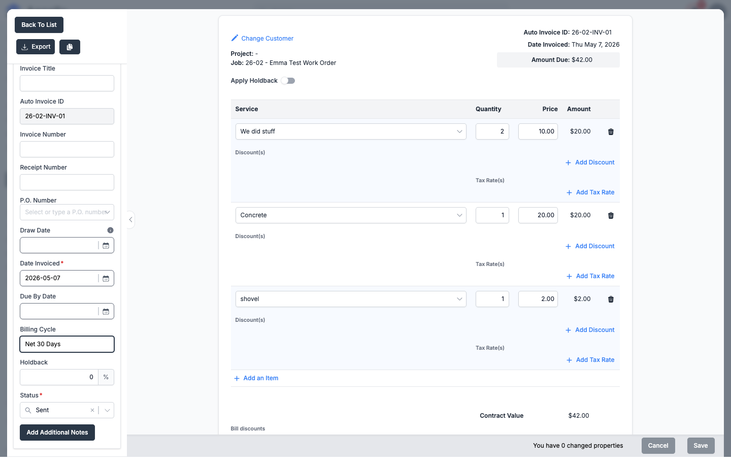Viewport: 731px width, 466px height.
Task: Add a tax rate to 'We did stuff'
Action: point(590,192)
